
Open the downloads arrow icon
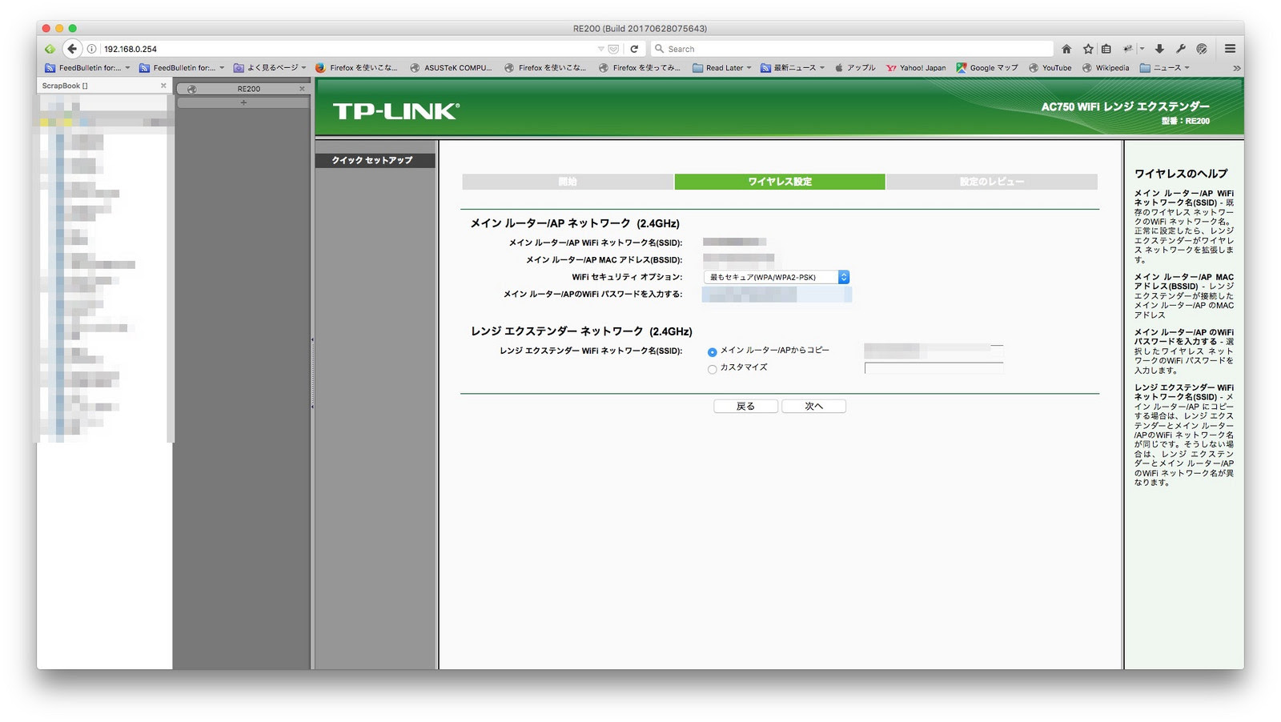pyautogui.click(x=1159, y=48)
